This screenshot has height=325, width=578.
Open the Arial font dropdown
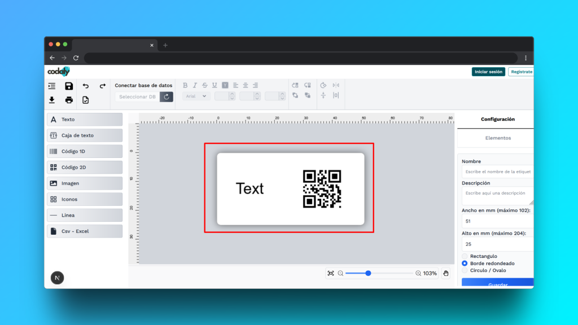point(196,96)
